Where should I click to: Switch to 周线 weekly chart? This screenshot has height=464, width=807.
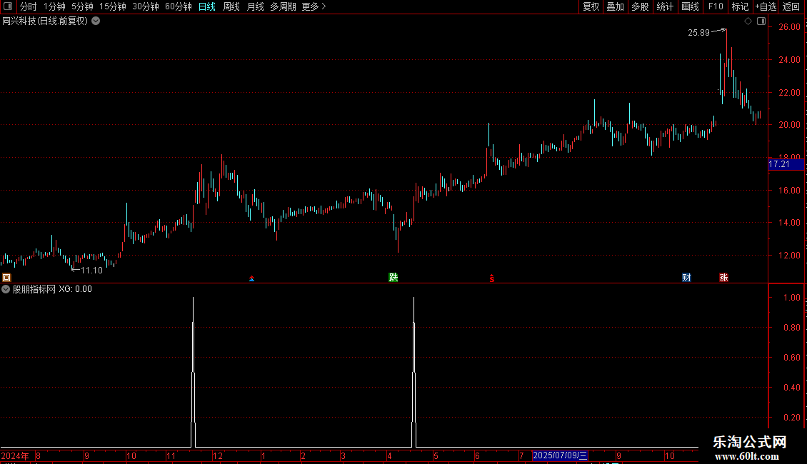point(231,6)
